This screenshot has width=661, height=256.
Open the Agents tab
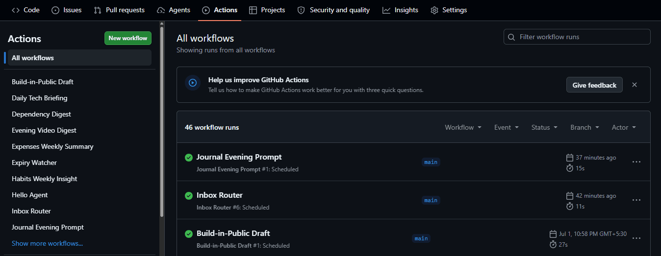(174, 10)
